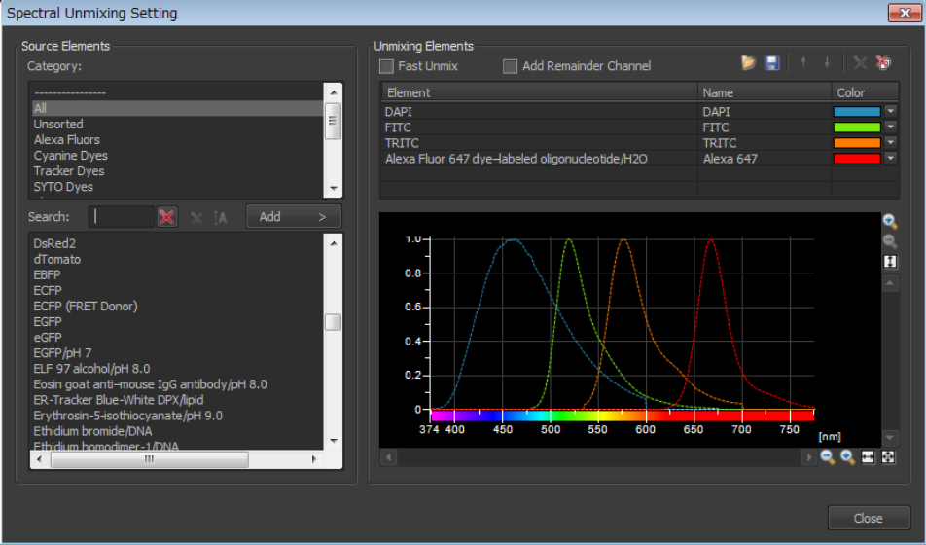Viewport: 926px width, 545px height.
Task: Click the source list vertical scrollbar thumb
Action: click(334, 322)
